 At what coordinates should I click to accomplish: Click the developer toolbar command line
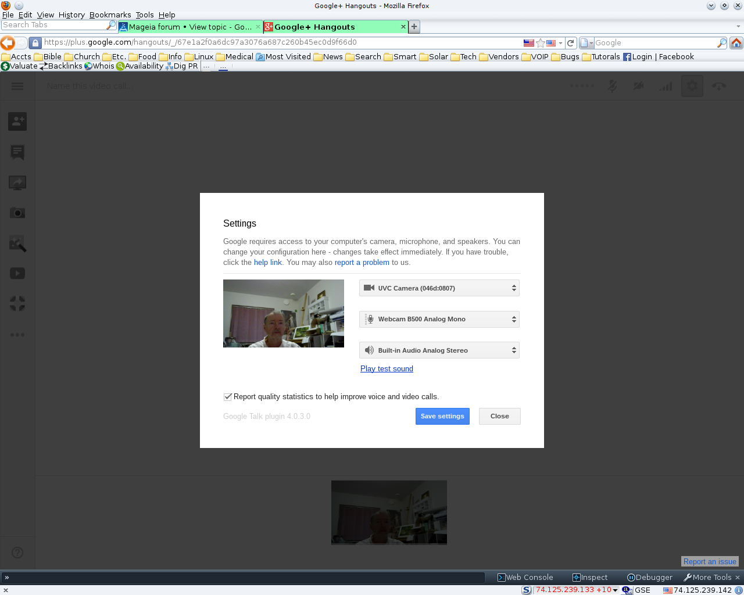point(244,577)
